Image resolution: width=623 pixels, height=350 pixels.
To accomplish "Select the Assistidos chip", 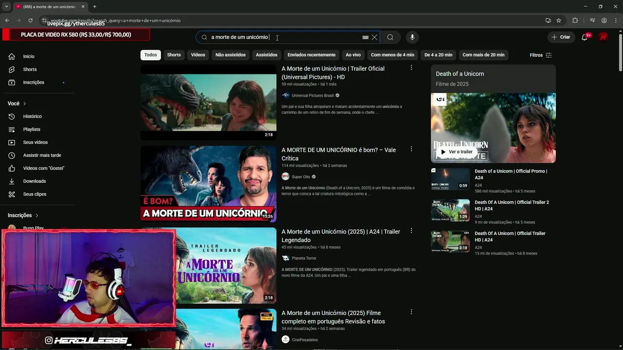I will [267, 55].
